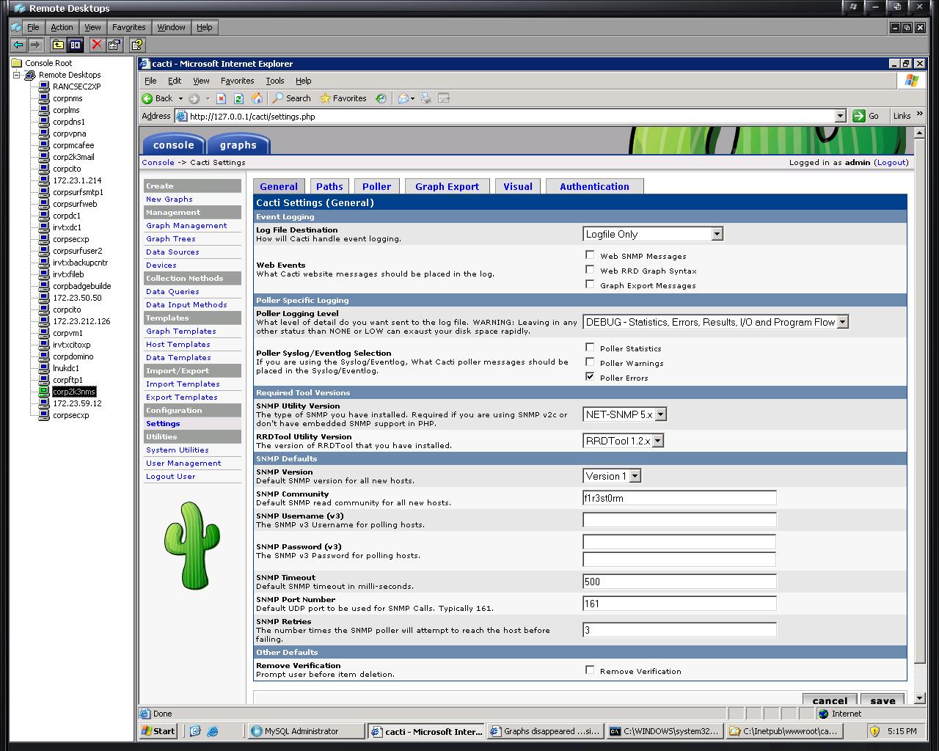Switch to the Visual settings tab
The image size is (939, 751).
pyautogui.click(x=518, y=186)
